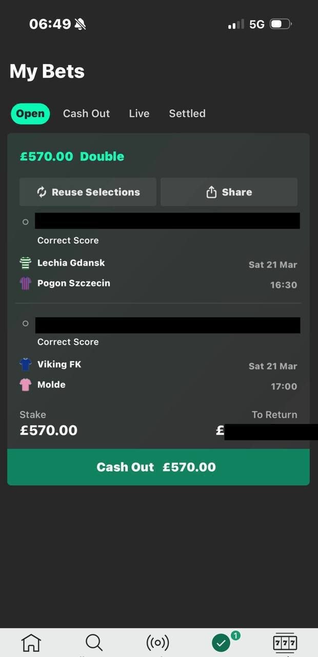Tap the £570.00 Double bet header
The image size is (318, 657).
click(x=72, y=157)
